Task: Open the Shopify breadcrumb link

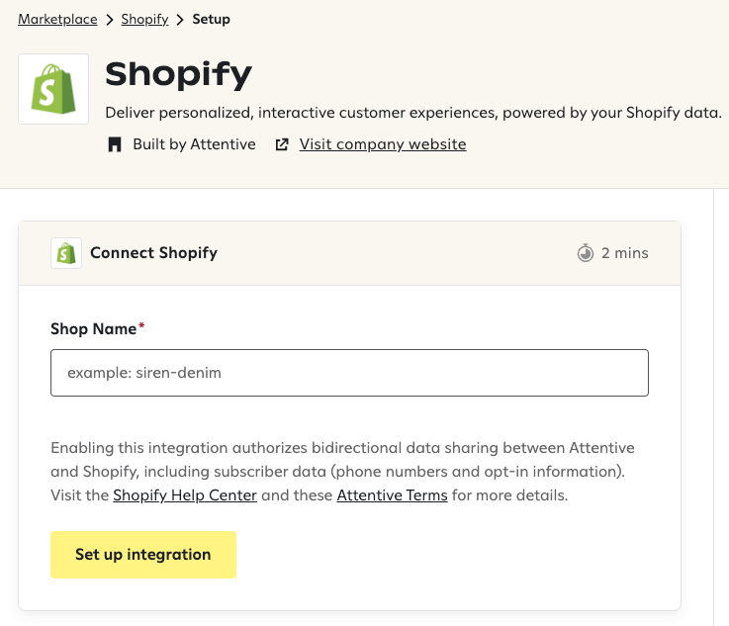Action: pos(144,19)
